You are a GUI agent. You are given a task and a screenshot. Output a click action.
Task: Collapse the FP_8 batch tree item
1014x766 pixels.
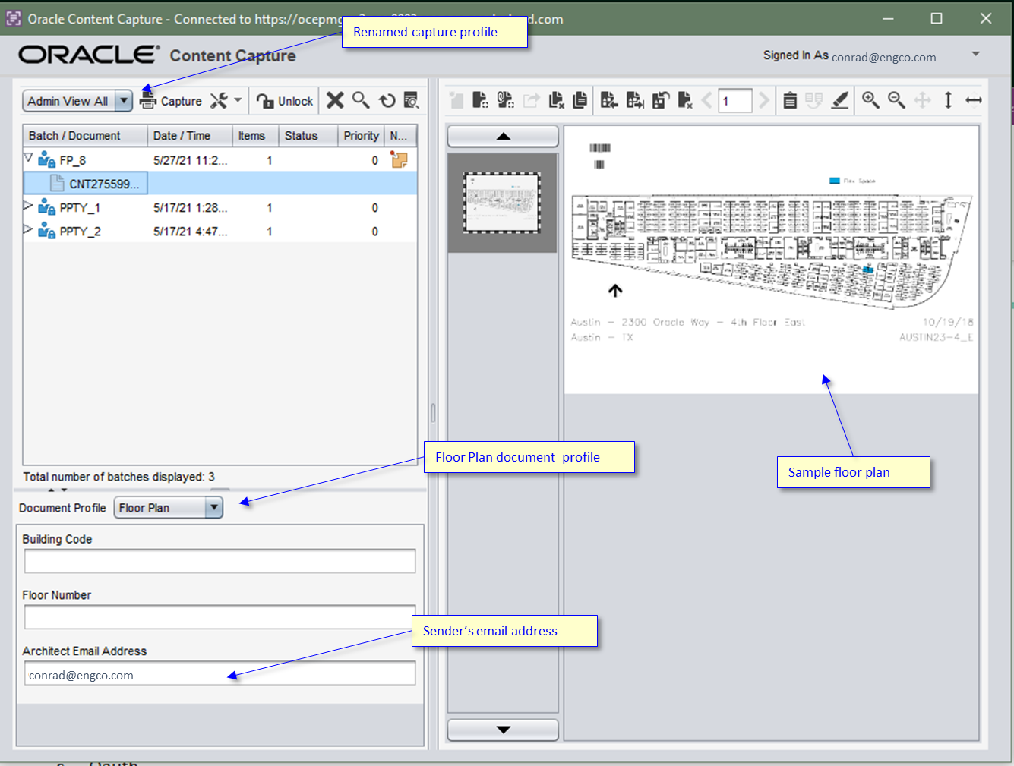(x=27, y=159)
